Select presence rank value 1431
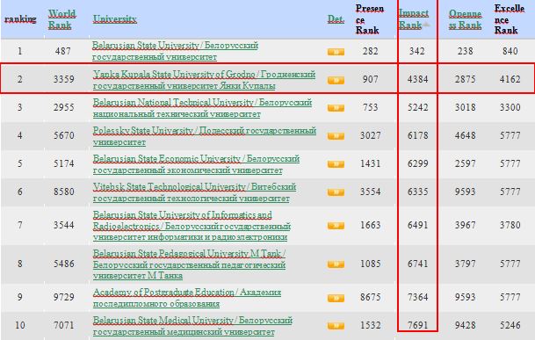This screenshot has width=535, height=340. click(371, 163)
